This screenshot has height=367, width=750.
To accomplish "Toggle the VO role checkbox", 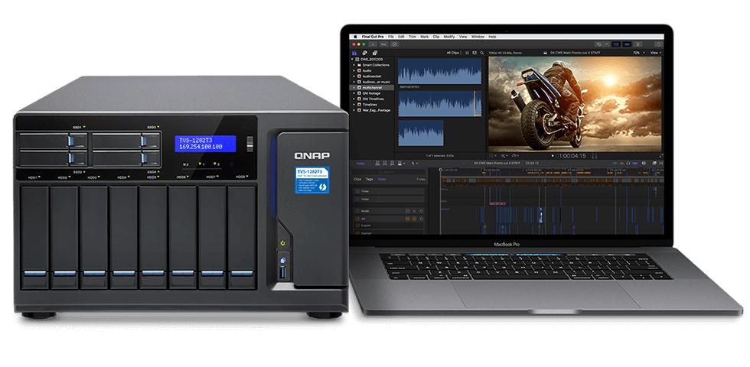I will click(357, 219).
